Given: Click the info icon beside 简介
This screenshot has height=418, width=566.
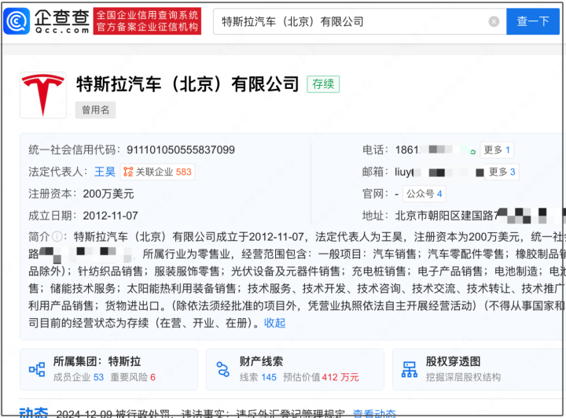Looking at the screenshot, I should point(57,237).
